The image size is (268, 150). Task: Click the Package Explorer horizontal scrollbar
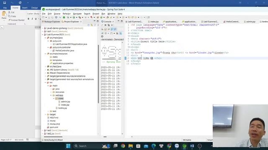53,137
